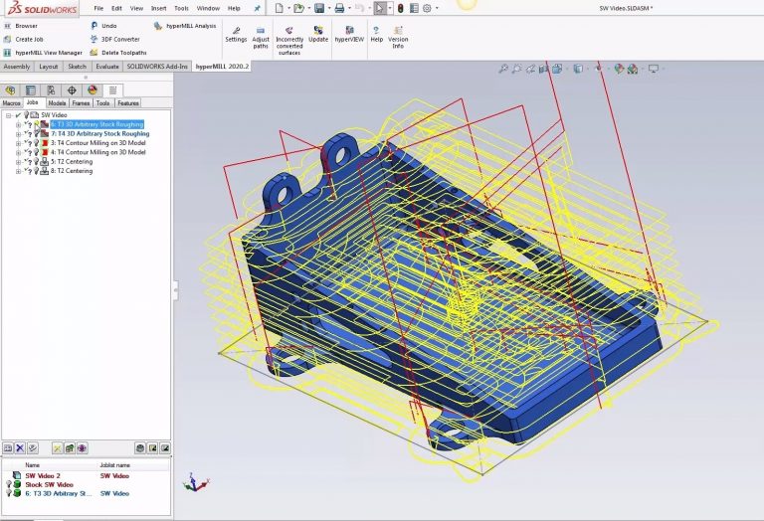Launch hyperVIEW from the toolbar
This screenshot has height=521, width=764.
click(347, 35)
